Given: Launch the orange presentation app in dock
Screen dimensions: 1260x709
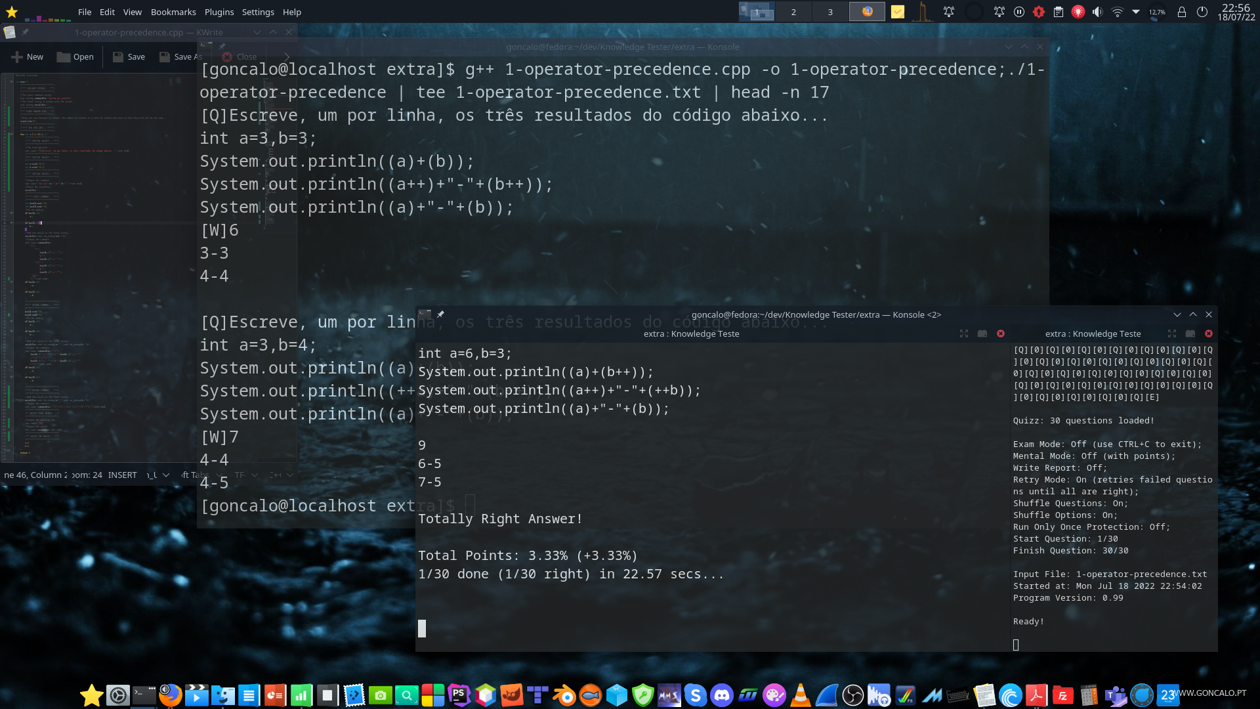Looking at the screenshot, I should (x=276, y=695).
